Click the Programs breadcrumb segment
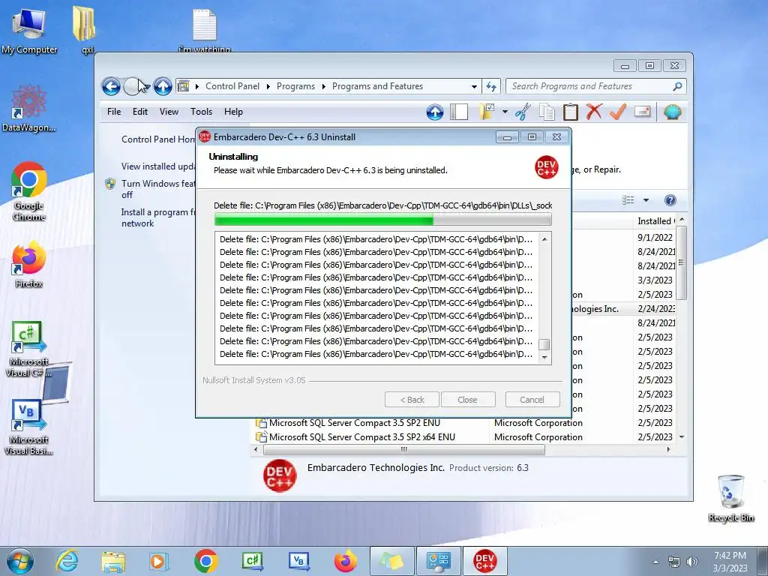Screen dimensions: 768x576 (x=295, y=86)
